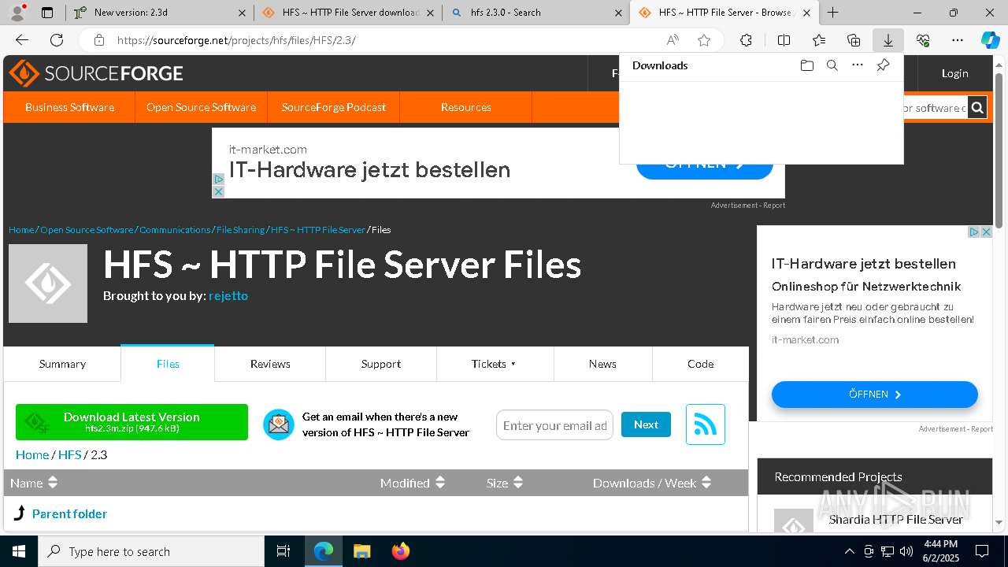Click the SourceForge logo
This screenshot has height=567, width=1008.
pos(96,73)
